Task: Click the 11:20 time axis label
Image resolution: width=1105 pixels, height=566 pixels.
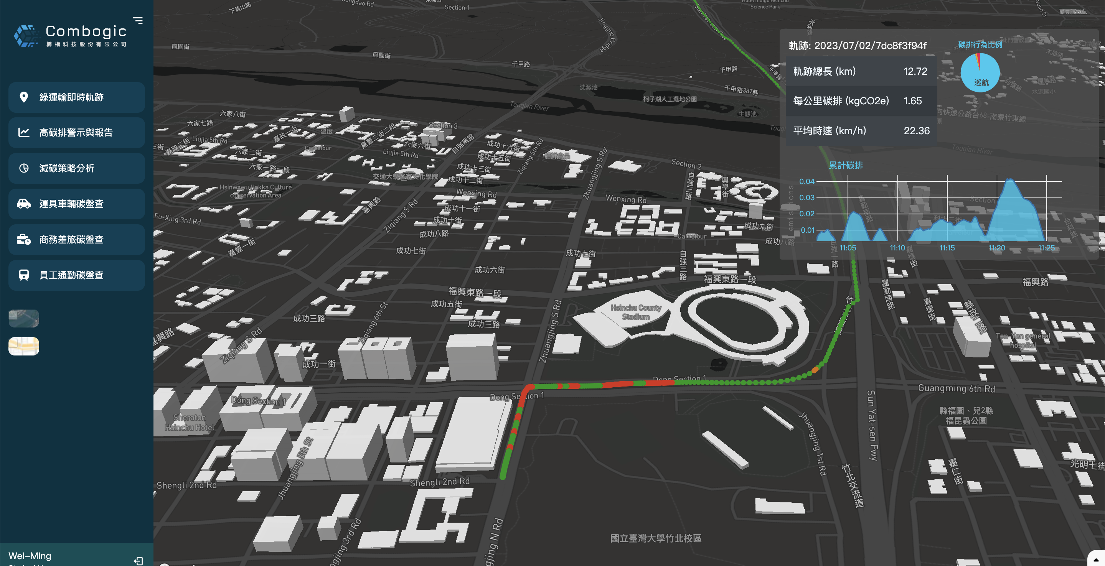Action: (996, 248)
